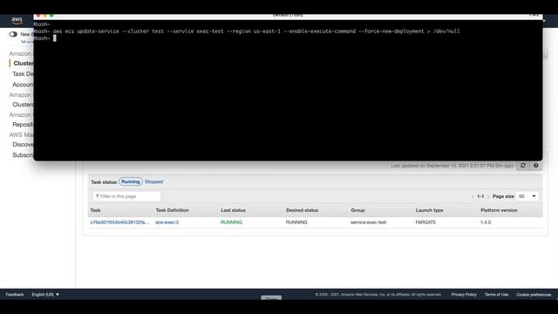Viewport: 558px width, 314px height.
Task: Go to previous page of tasks arrow
Action: click(x=473, y=196)
